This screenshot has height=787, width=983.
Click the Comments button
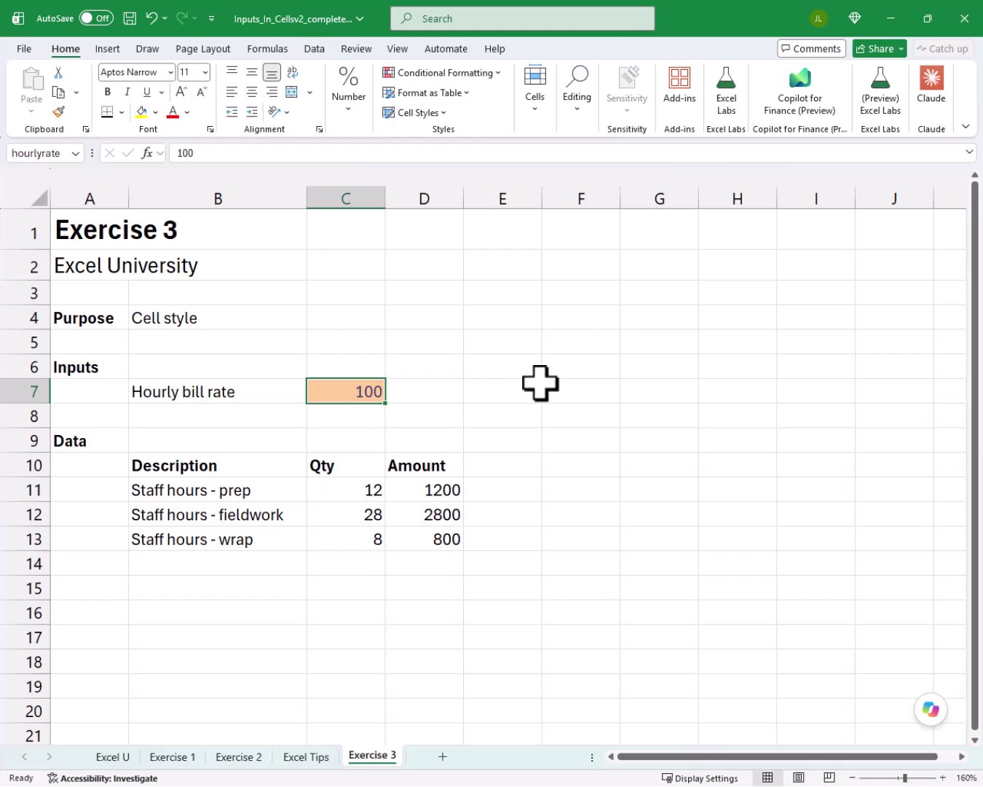811,49
